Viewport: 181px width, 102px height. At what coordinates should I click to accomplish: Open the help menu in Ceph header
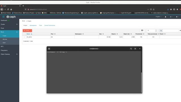point(171,17)
